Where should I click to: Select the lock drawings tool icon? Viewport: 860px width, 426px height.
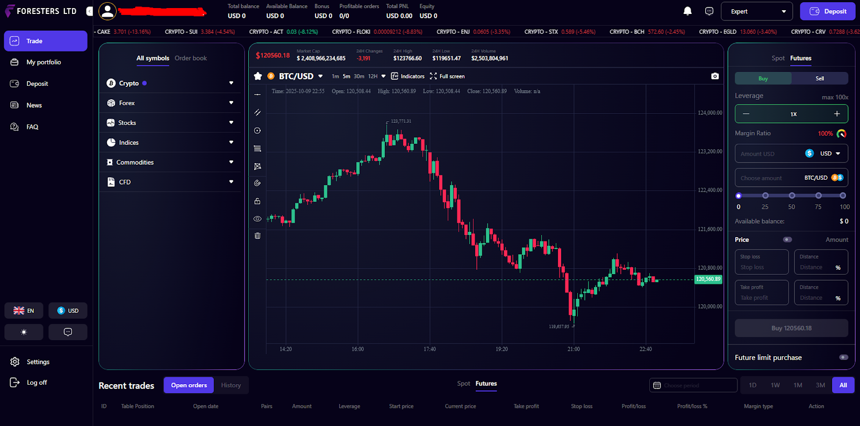click(257, 201)
